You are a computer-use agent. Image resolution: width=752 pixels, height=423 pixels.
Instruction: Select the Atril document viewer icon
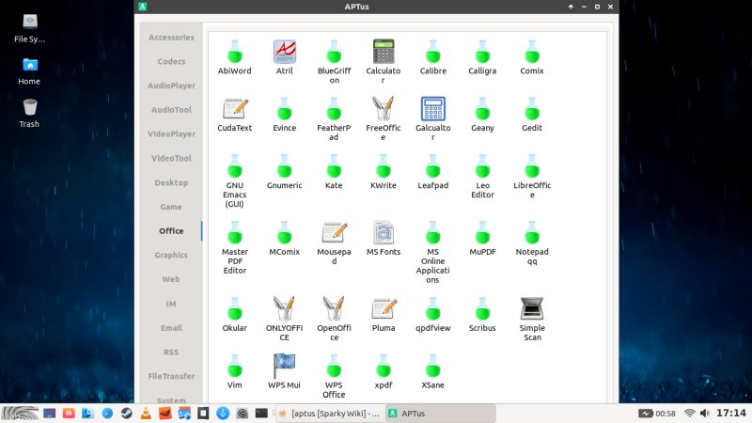285,52
